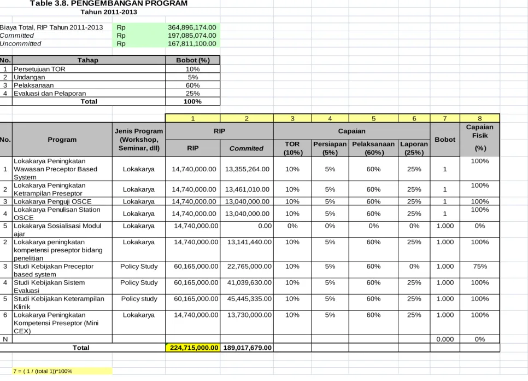This screenshot has height=381, width=528.
Task: Select the 'Jenis Program' header cell
Action: point(139,140)
